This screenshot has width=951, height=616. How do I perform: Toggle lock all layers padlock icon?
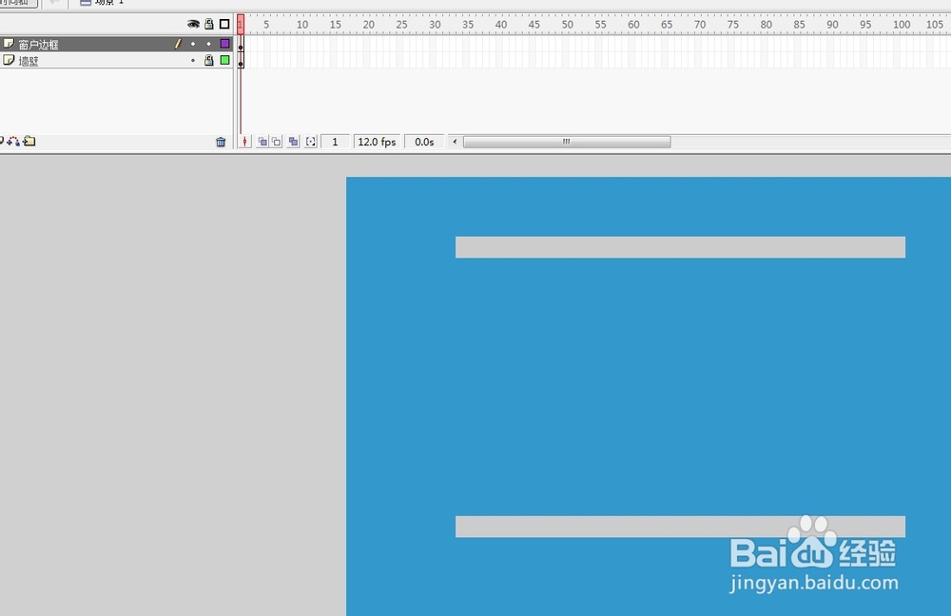click(208, 25)
